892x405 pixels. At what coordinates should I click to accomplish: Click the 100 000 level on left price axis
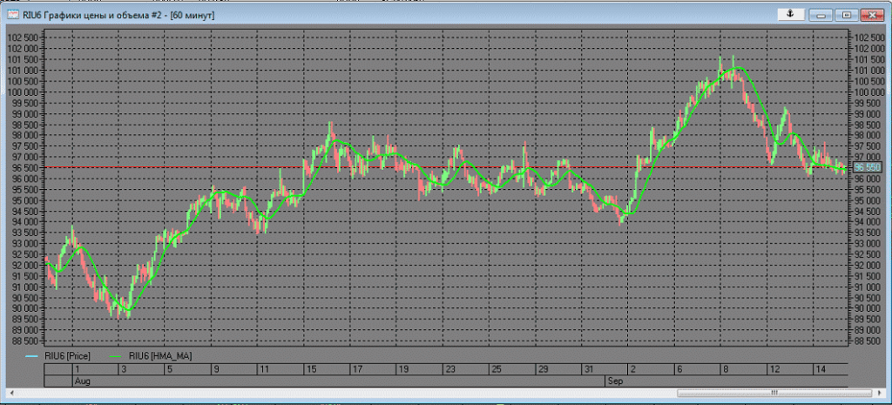(22, 92)
